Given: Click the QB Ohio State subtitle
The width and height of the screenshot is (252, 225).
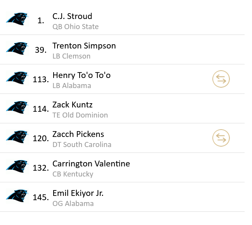Looking at the screenshot, I should pos(75,27).
